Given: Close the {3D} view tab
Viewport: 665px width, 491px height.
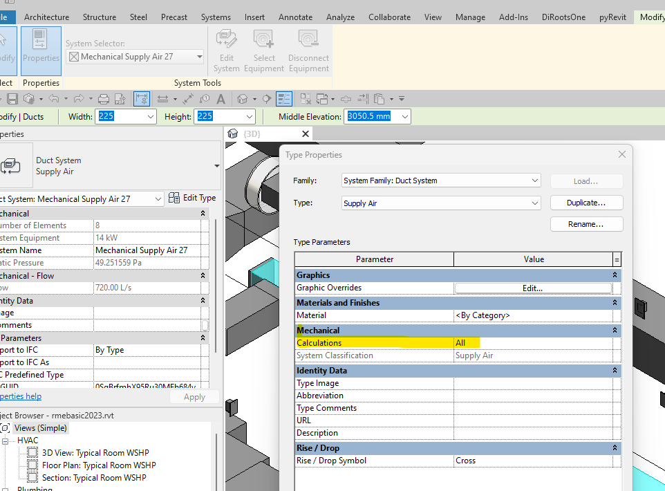Looking at the screenshot, I should (306, 134).
